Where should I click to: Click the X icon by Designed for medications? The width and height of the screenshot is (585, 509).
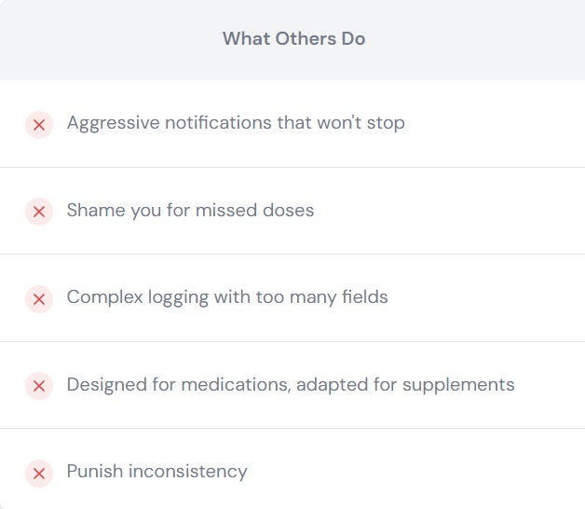pyautogui.click(x=39, y=386)
